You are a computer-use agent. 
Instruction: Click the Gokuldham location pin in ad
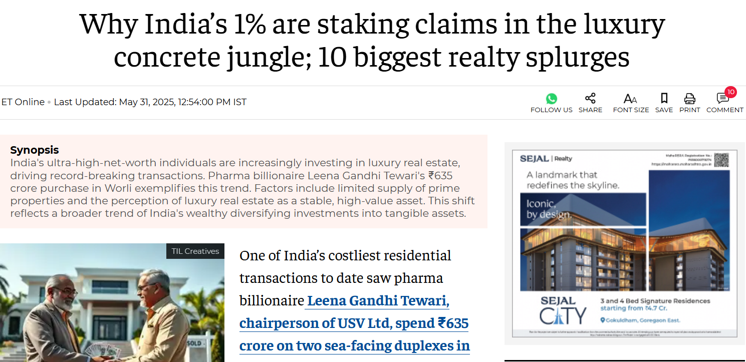coord(603,320)
